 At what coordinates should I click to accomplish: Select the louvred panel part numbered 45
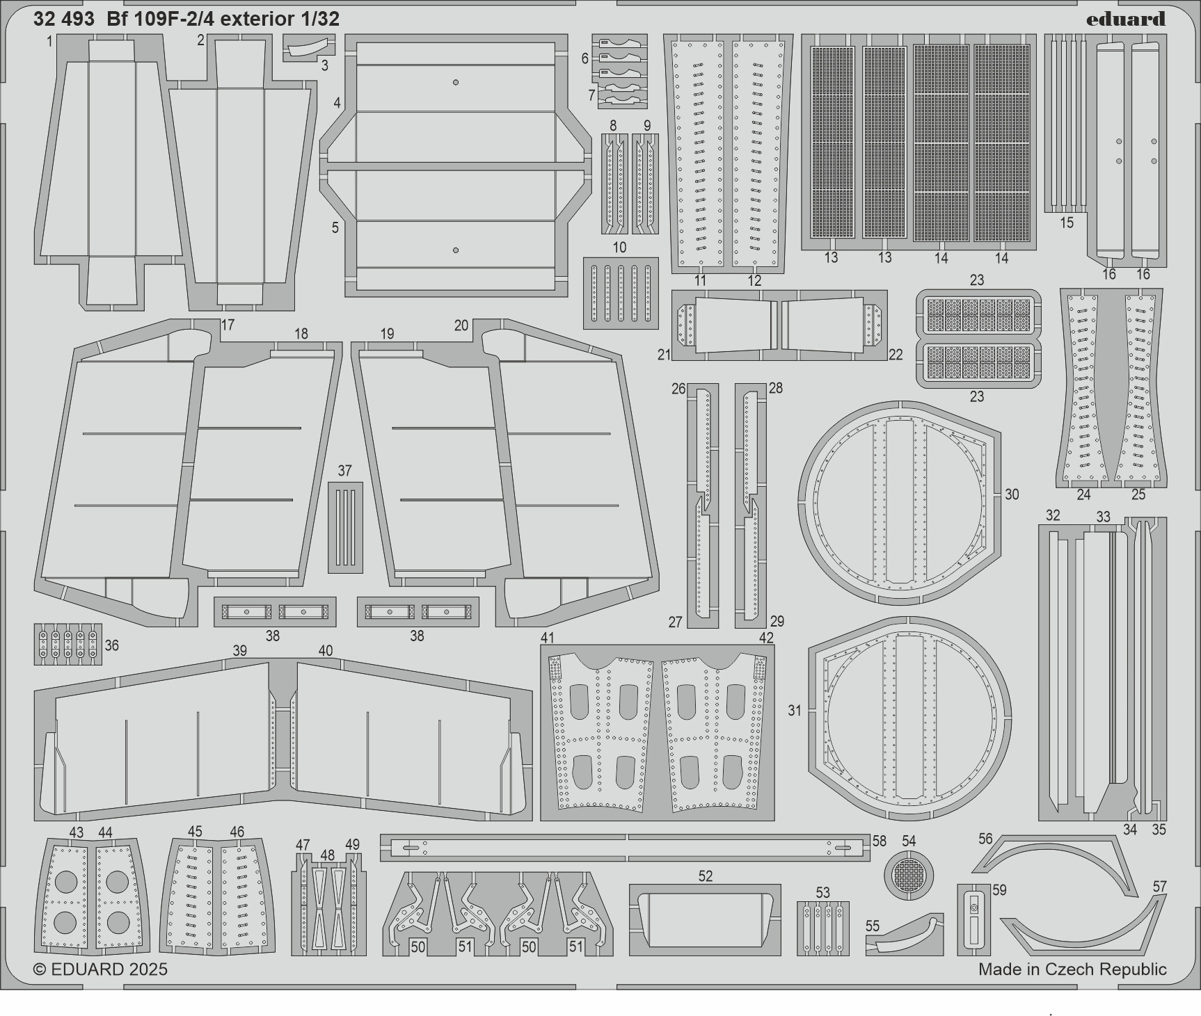[x=191, y=896]
